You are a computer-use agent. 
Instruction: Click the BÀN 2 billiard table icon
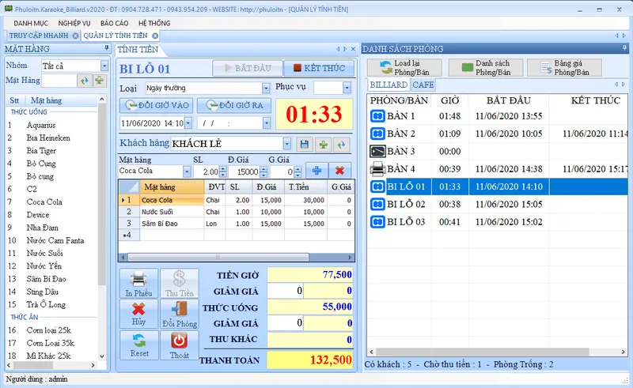point(377,134)
